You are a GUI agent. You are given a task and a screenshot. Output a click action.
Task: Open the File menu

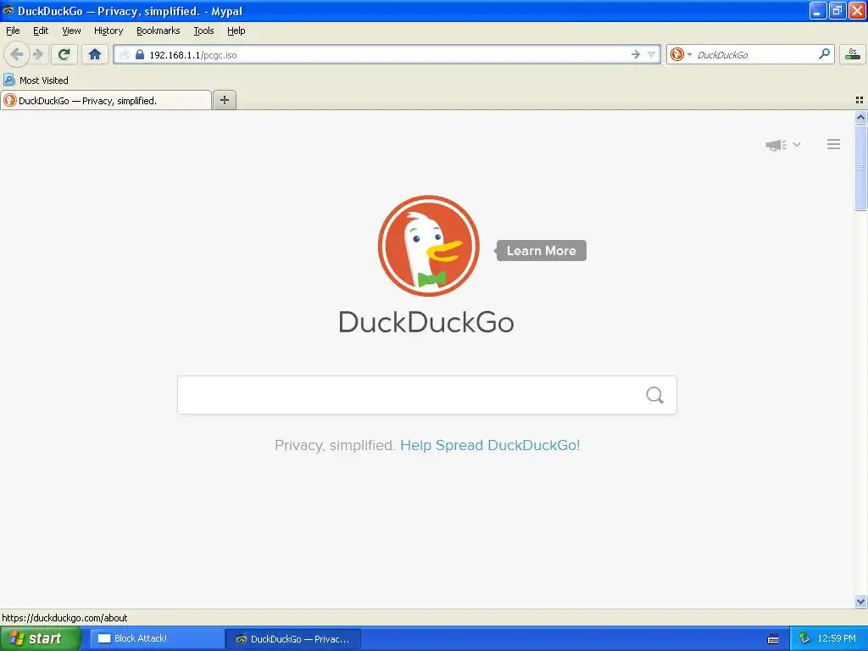pos(13,31)
